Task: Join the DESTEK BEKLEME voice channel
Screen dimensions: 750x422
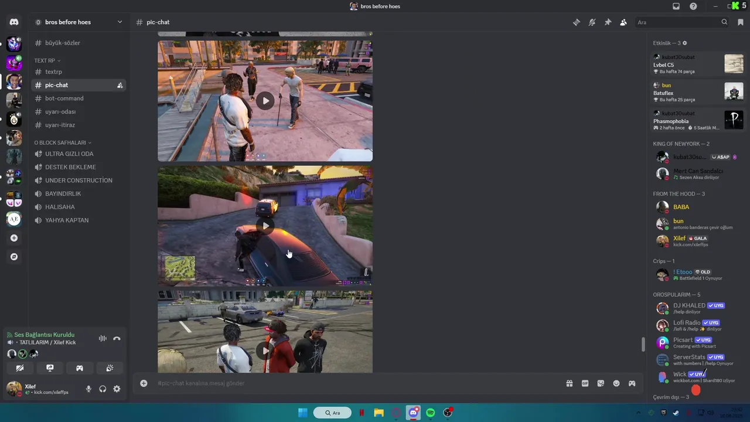Action: (79, 167)
